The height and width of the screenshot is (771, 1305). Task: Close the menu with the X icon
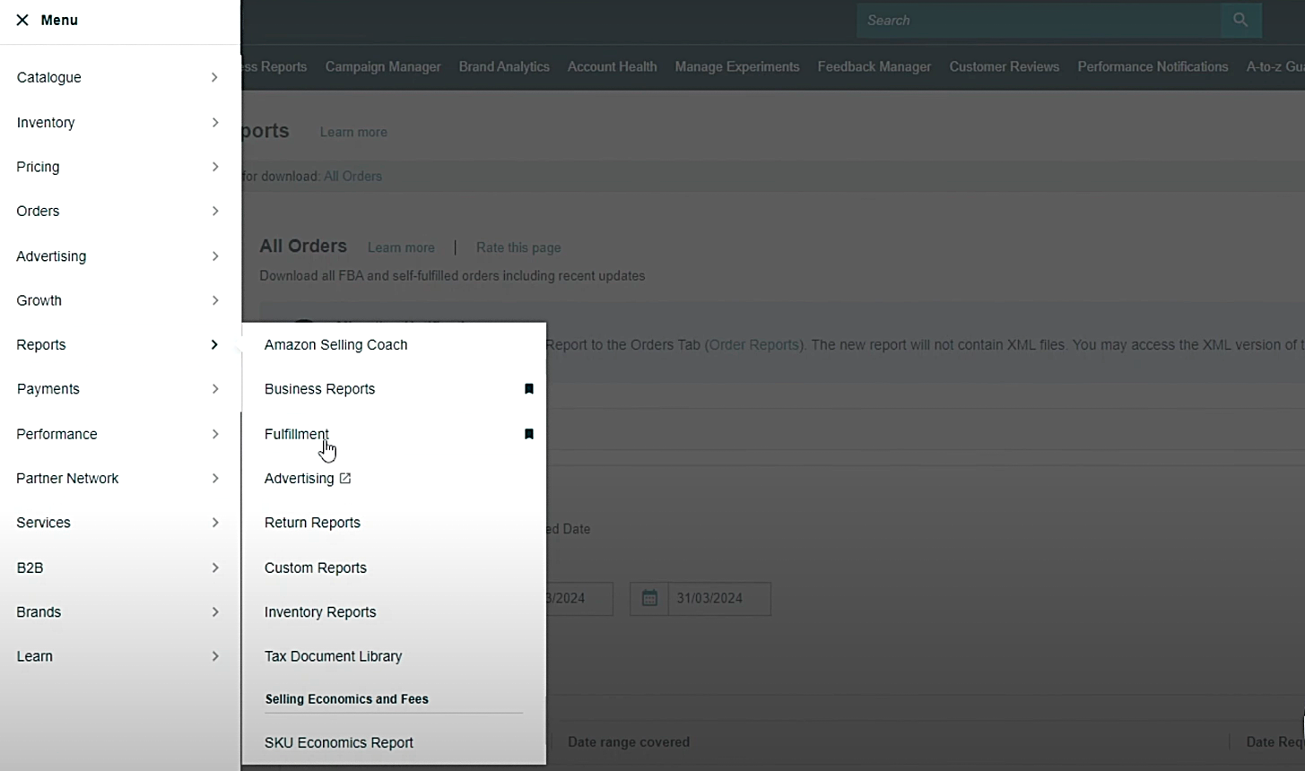[x=22, y=20]
